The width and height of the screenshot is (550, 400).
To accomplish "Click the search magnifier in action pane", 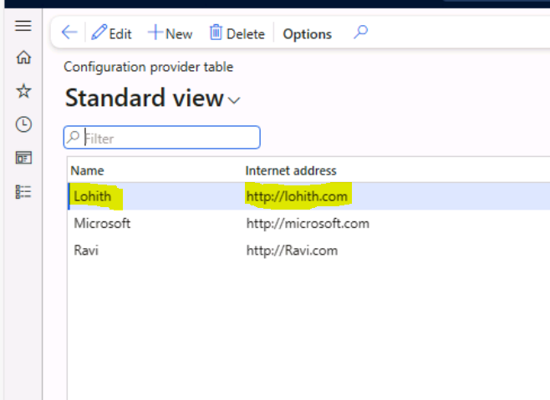I will pos(360,33).
